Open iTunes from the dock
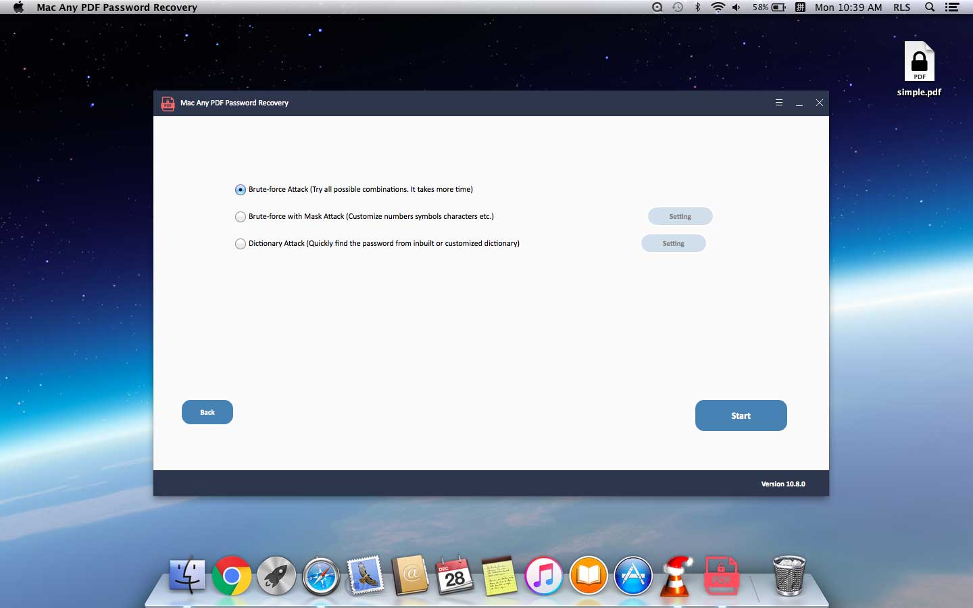The height and width of the screenshot is (608, 973). coord(544,576)
